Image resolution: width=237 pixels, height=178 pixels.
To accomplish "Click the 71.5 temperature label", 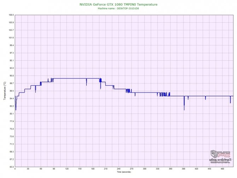I will pos(11,144).
